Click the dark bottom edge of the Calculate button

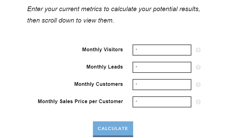pos(113,136)
